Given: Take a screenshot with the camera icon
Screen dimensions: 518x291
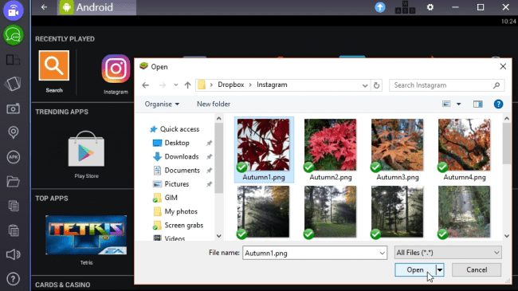Looking at the screenshot, I should (14, 108).
